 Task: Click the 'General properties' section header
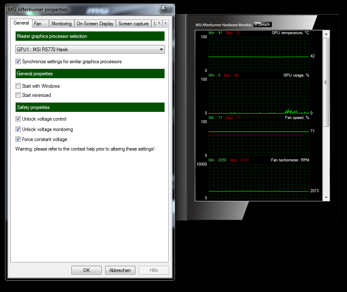pyautogui.click(x=90, y=74)
